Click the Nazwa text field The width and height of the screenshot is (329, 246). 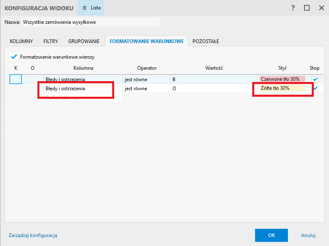click(90, 22)
